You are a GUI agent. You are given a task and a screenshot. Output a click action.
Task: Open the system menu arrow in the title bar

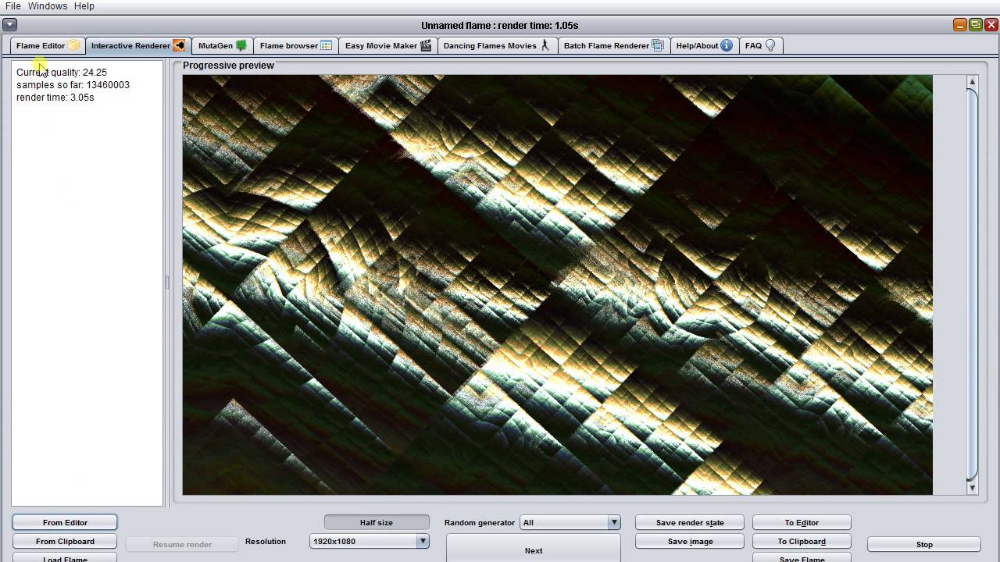coord(9,25)
